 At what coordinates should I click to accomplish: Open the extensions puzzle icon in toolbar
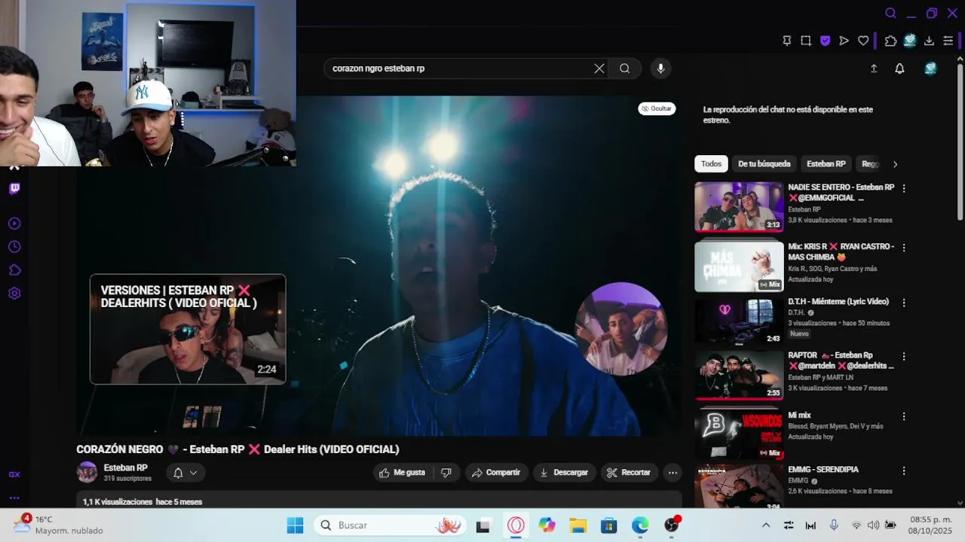[891, 41]
